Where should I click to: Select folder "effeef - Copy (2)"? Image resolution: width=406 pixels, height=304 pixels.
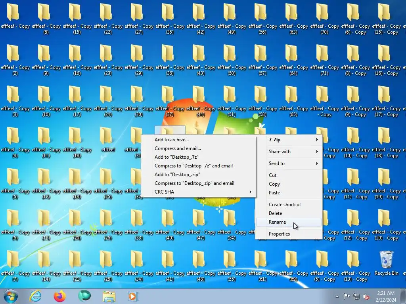(x=15, y=60)
